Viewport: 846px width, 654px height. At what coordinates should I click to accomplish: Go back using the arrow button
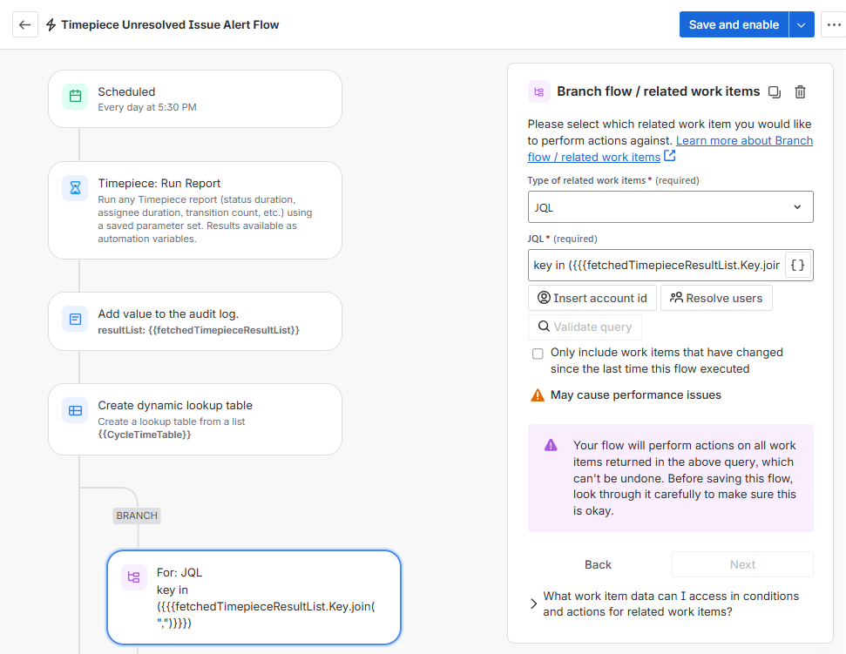click(24, 24)
